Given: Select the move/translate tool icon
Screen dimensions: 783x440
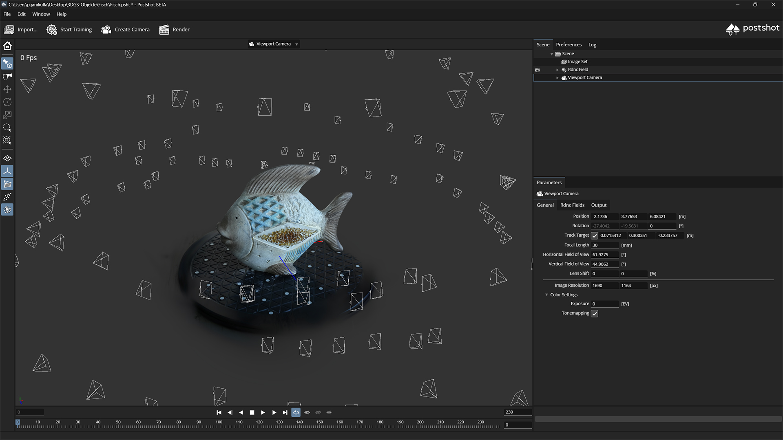Looking at the screenshot, I should 7,89.
